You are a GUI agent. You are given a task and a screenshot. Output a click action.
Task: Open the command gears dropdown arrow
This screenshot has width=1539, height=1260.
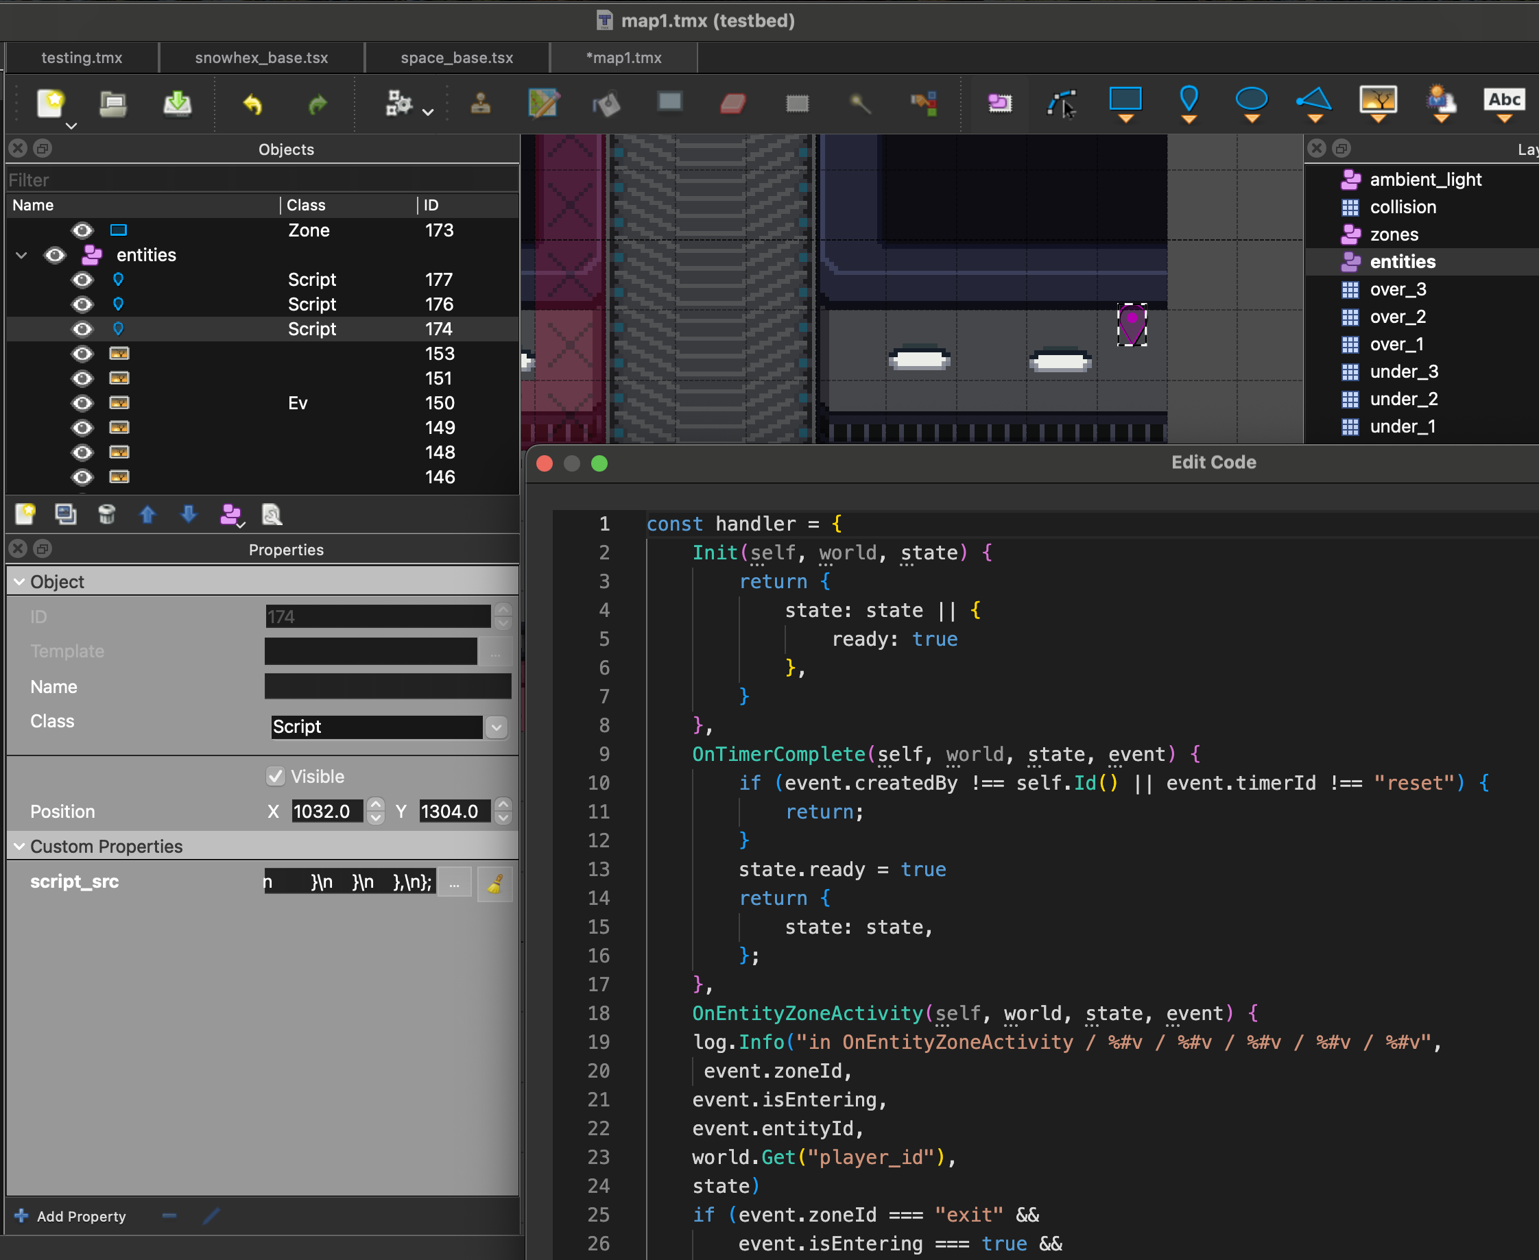pyautogui.click(x=429, y=112)
